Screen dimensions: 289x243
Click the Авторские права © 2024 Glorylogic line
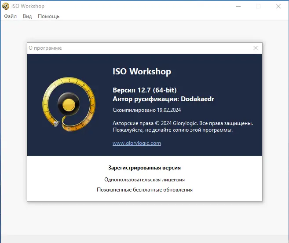click(183, 123)
